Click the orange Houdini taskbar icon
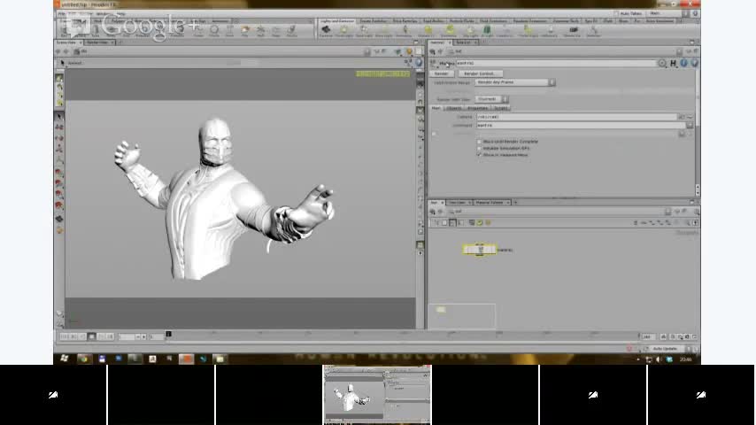Image resolution: width=756 pixels, height=425 pixels. coord(186,359)
